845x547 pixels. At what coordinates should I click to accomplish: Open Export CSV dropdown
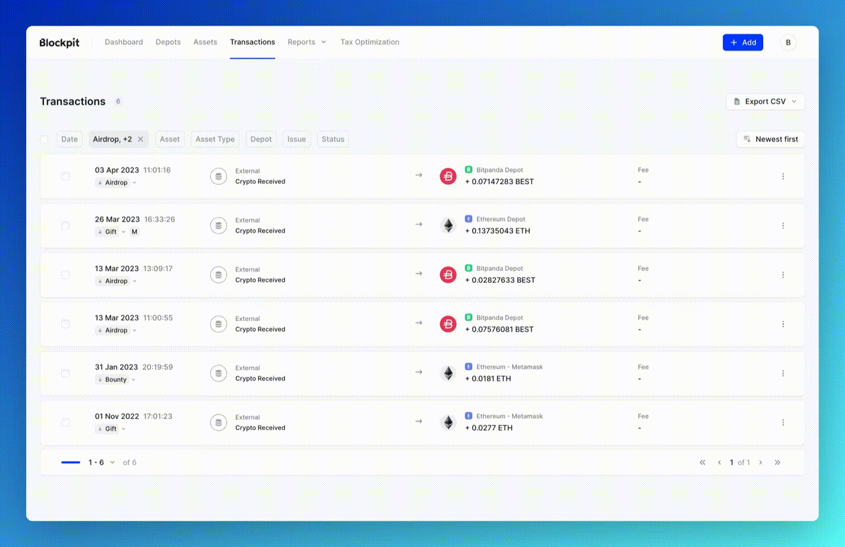(765, 101)
